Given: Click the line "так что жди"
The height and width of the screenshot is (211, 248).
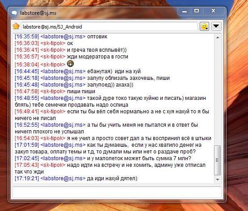Looking at the screenshot, I should pos(29,172).
